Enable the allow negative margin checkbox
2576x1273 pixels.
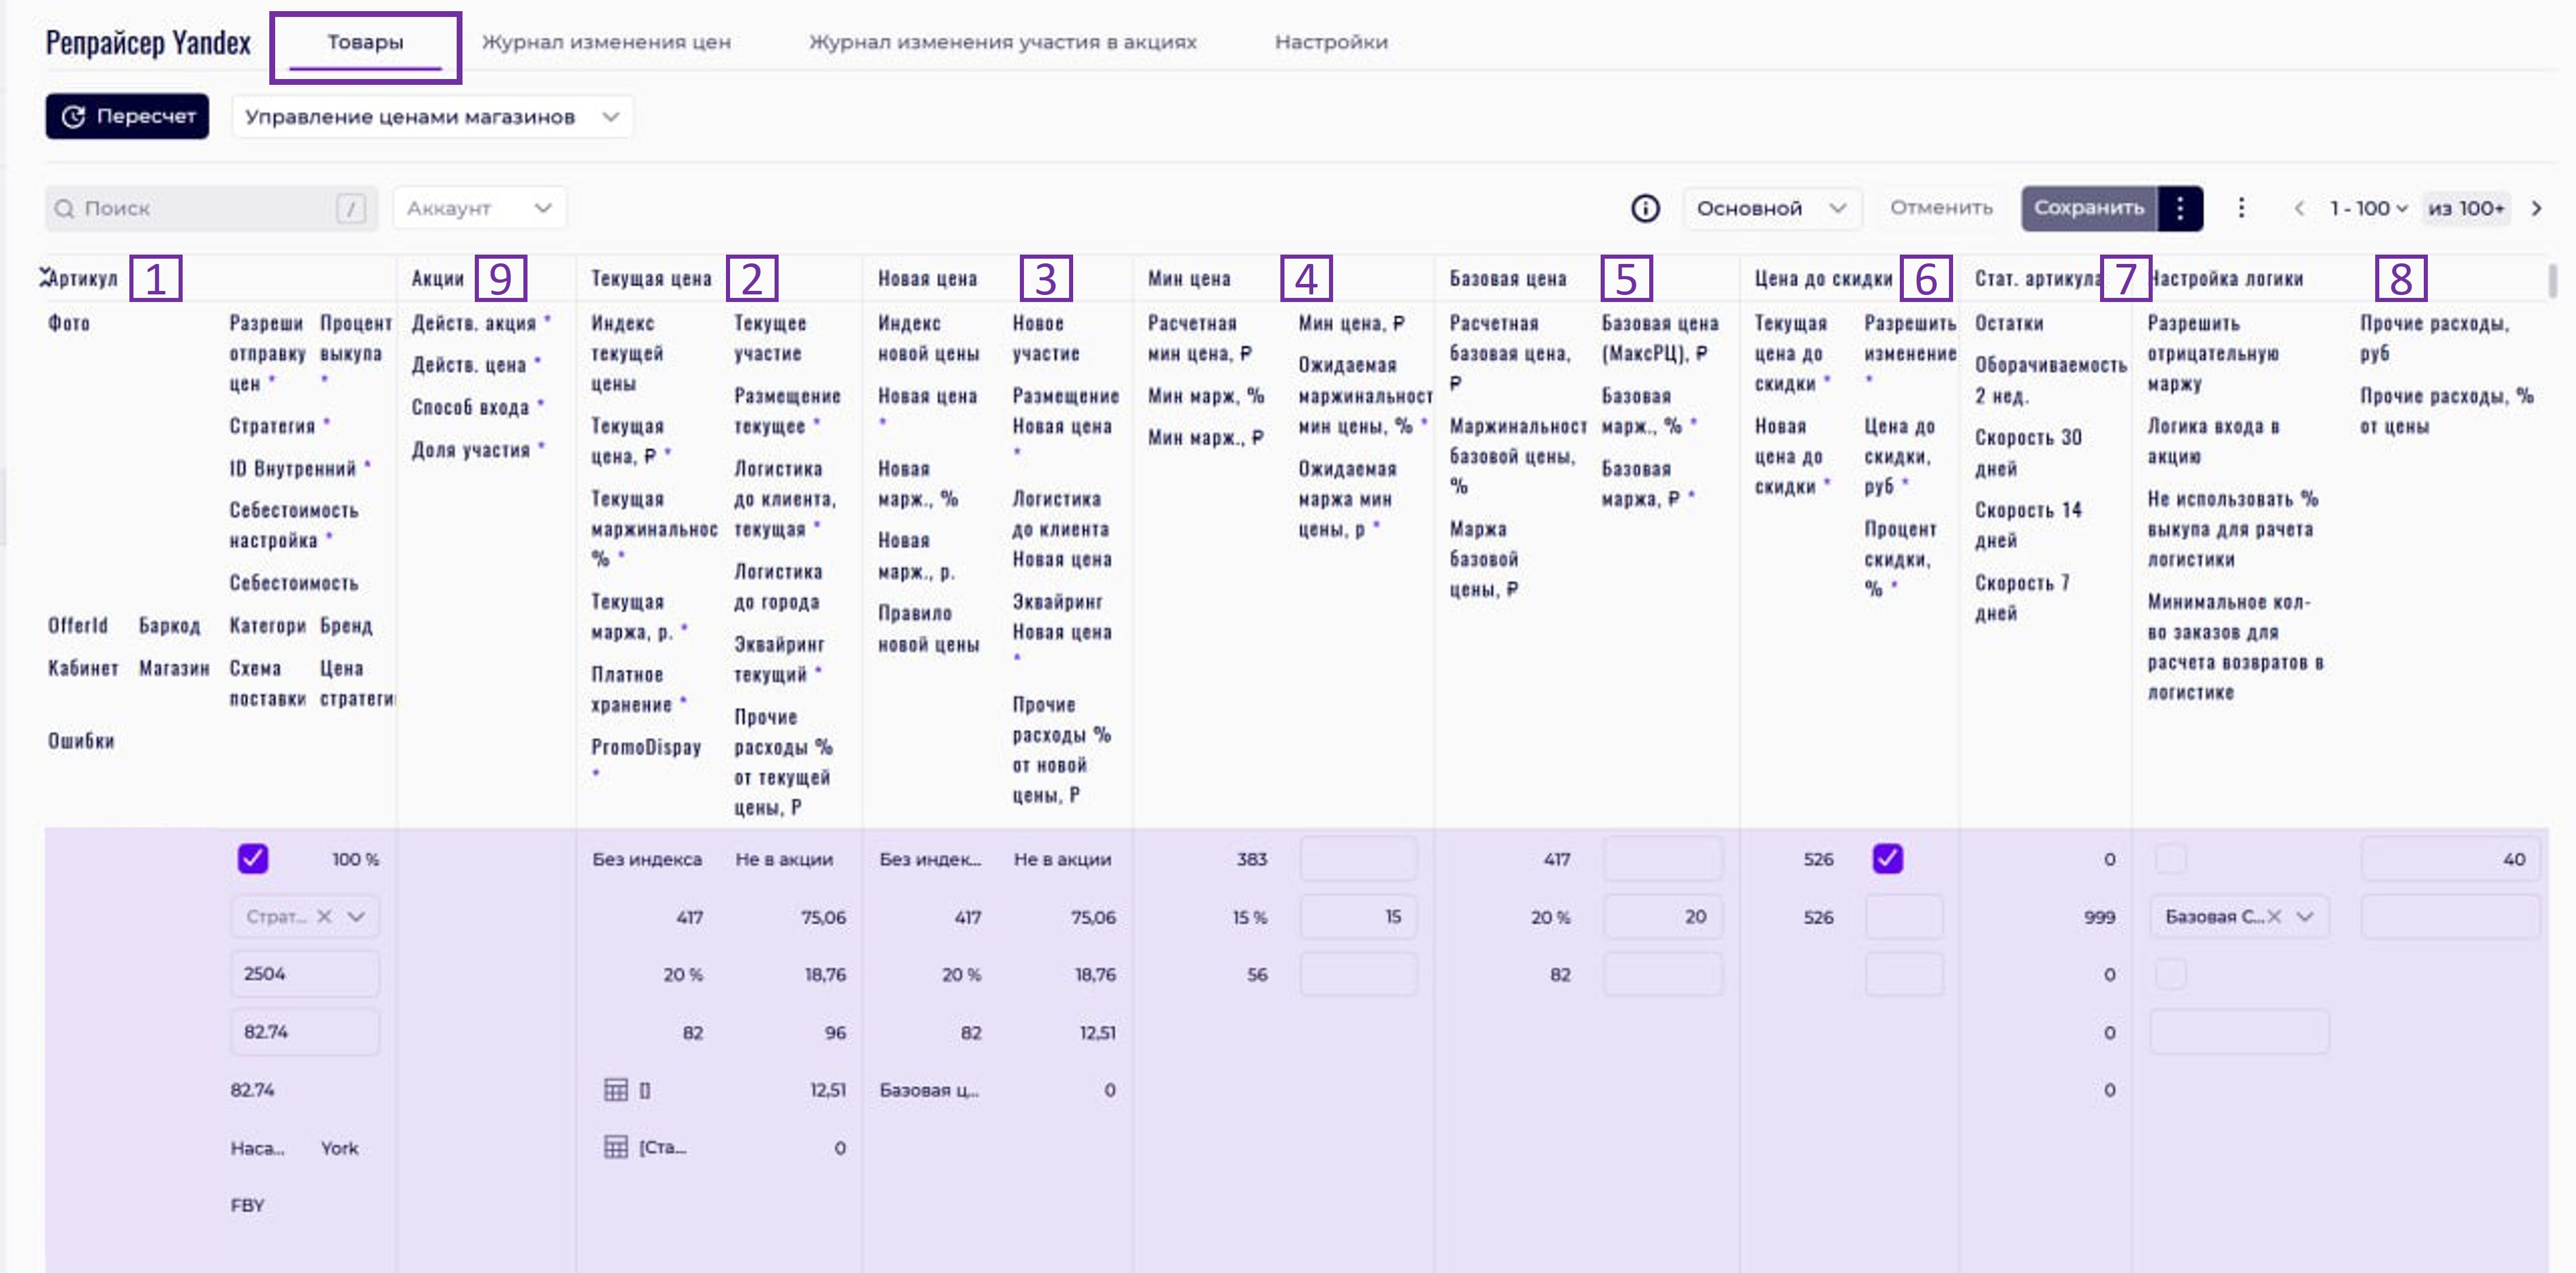point(2170,858)
